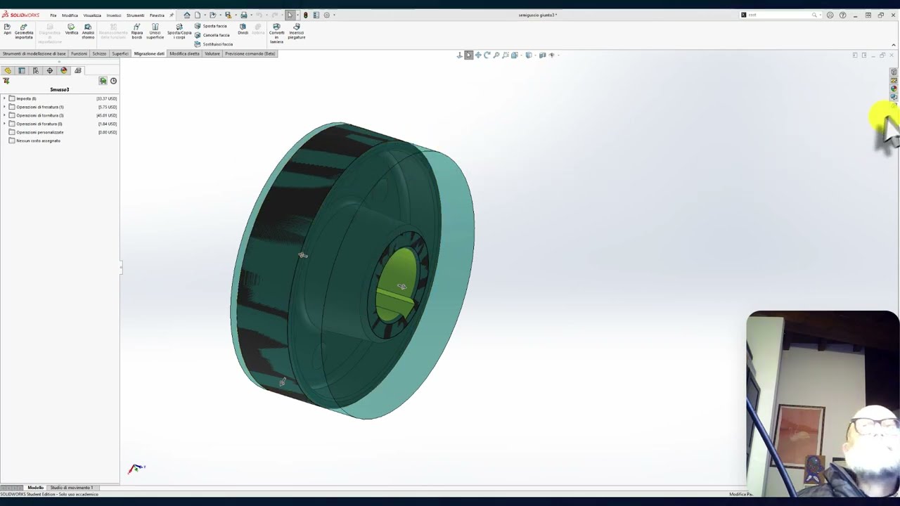Click the Print icon
Image resolution: width=900 pixels, height=506 pixels.
(244, 15)
